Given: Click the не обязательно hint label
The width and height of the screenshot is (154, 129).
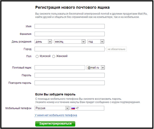Looking at the screenshot, I should [116, 49].
